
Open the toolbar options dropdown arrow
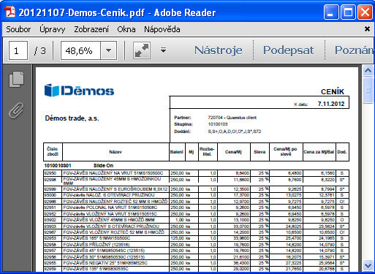(x=163, y=50)
